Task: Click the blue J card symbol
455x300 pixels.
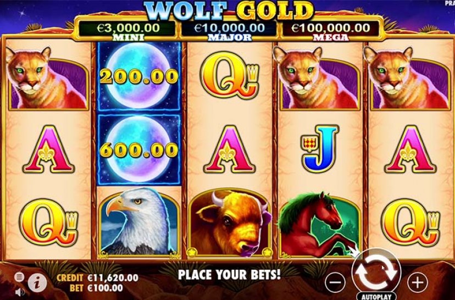Action: (320, 148)
